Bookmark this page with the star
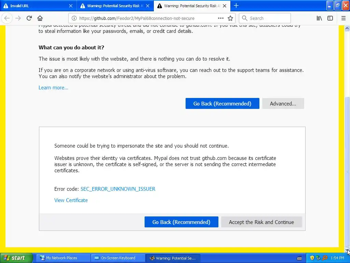The height and width of the screenshot is (263, 350). click(x=230, y=18)
